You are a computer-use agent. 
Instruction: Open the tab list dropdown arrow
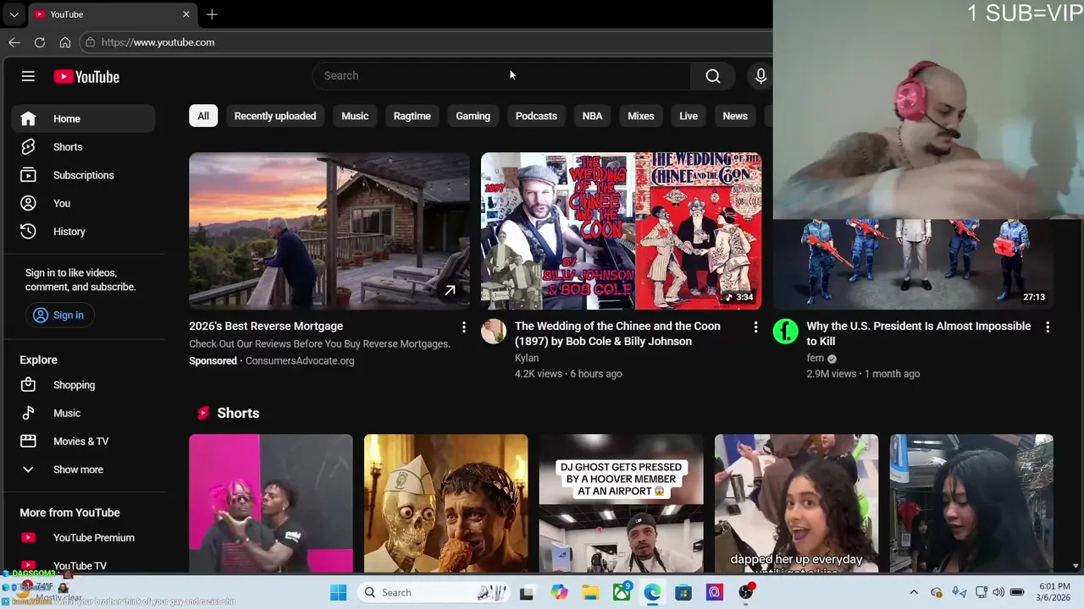click(x=14, y=14)
